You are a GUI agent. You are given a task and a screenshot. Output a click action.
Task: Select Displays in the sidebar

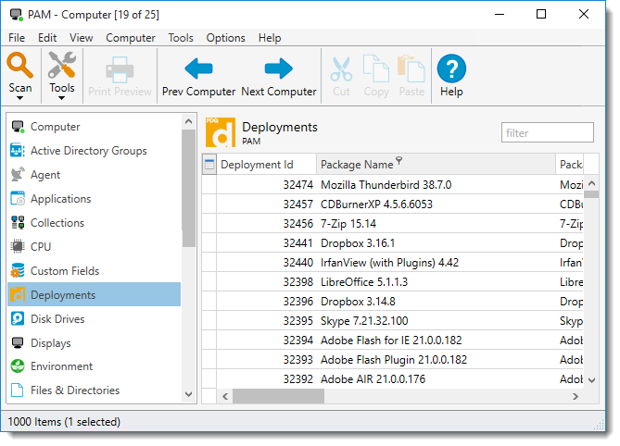pyautogui.click(x=95, y=343)
